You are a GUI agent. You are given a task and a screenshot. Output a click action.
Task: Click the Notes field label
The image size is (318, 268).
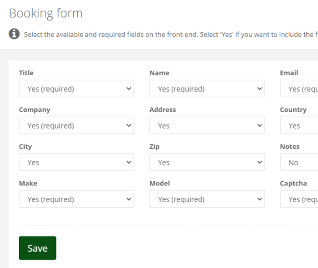[x=290, y=147]
